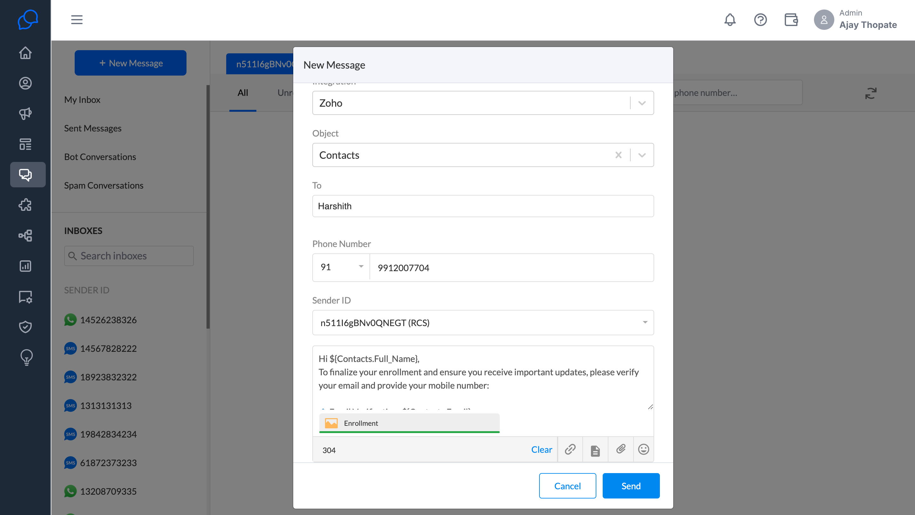Open the emoji picker
This screenshot has width=915, height=515.
[x=644, y=449]
